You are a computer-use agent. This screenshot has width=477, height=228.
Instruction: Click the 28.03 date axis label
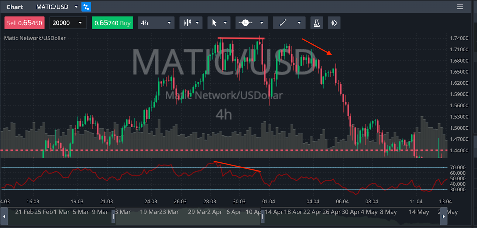pyautogui.click(x=210, y=201)
